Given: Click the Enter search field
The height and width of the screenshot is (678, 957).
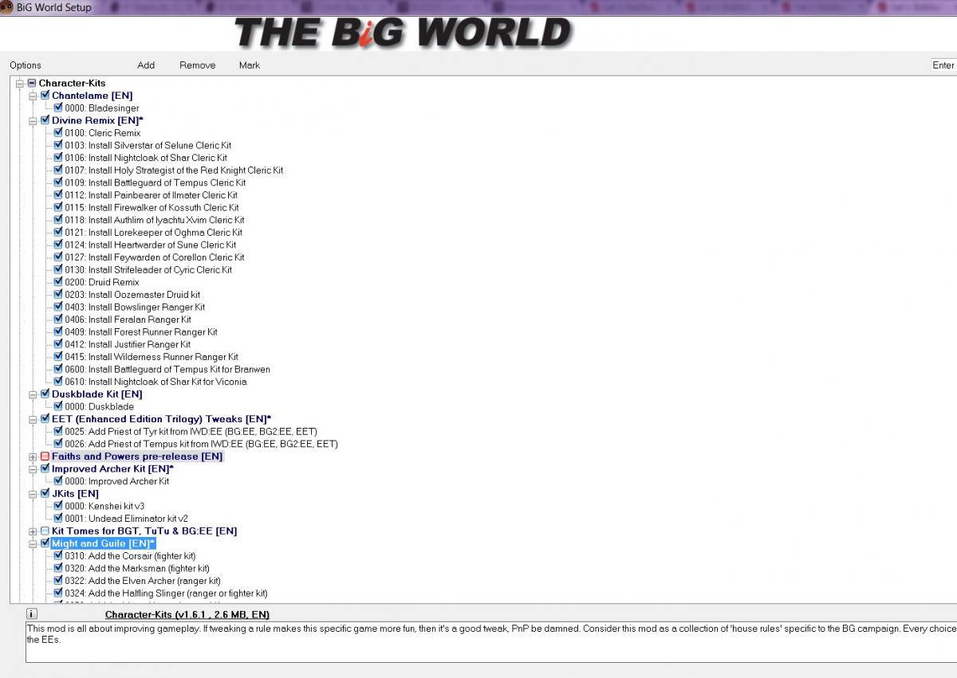Looking at the screenshot, I should click(943, 65).
